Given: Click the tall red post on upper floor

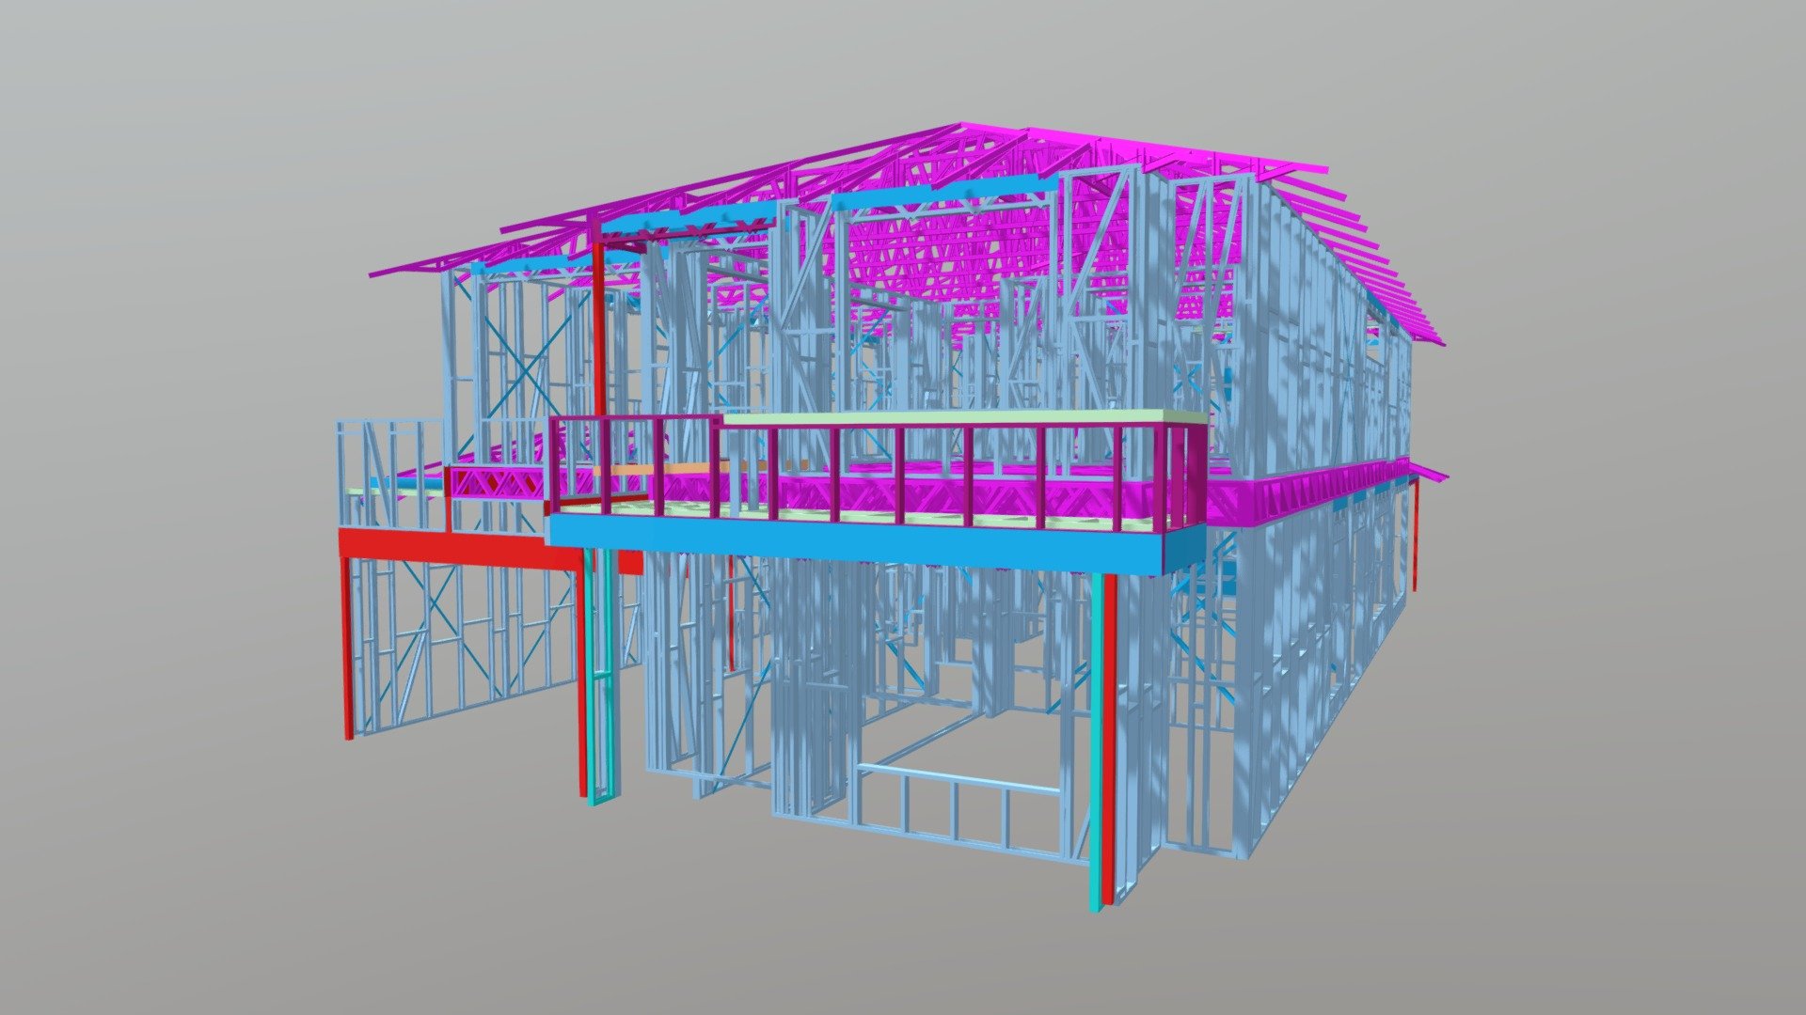Looking at the screenshot, I should coord(598,329).
